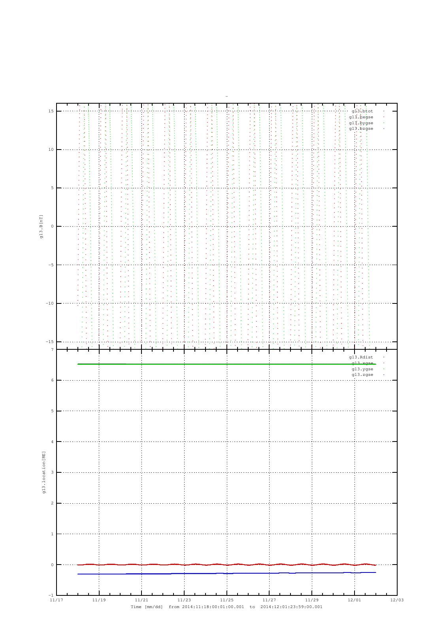Click the g13.B[nT] vertical axis title
The width and height of the screenshot is (447, 633).
click(x=41, y=226)
